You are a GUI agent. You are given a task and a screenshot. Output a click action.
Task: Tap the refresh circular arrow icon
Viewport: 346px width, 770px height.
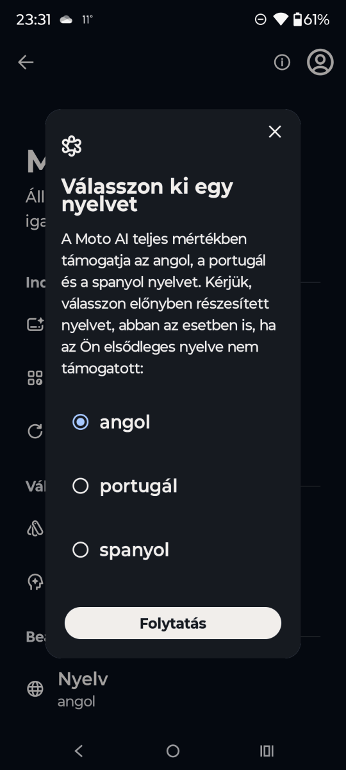pos(35,431)
